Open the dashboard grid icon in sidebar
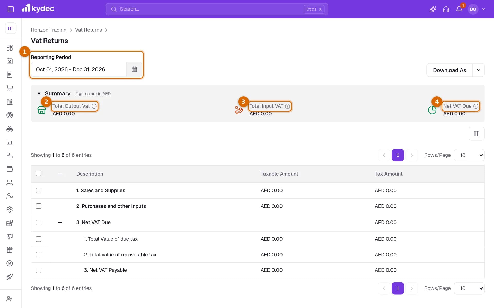 point(10,48)
